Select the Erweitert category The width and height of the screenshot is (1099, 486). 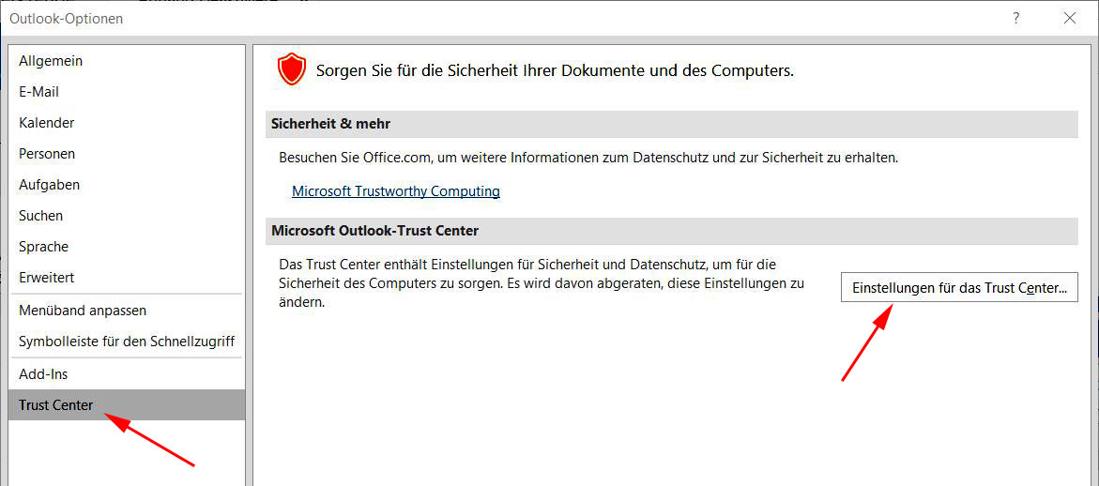coord(47,278)
